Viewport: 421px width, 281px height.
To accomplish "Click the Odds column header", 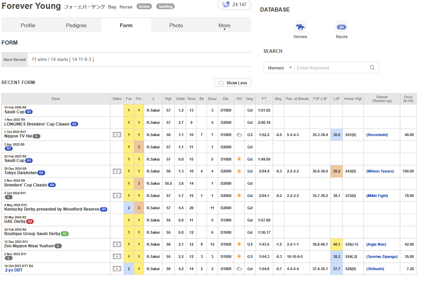I will (180, 99).
